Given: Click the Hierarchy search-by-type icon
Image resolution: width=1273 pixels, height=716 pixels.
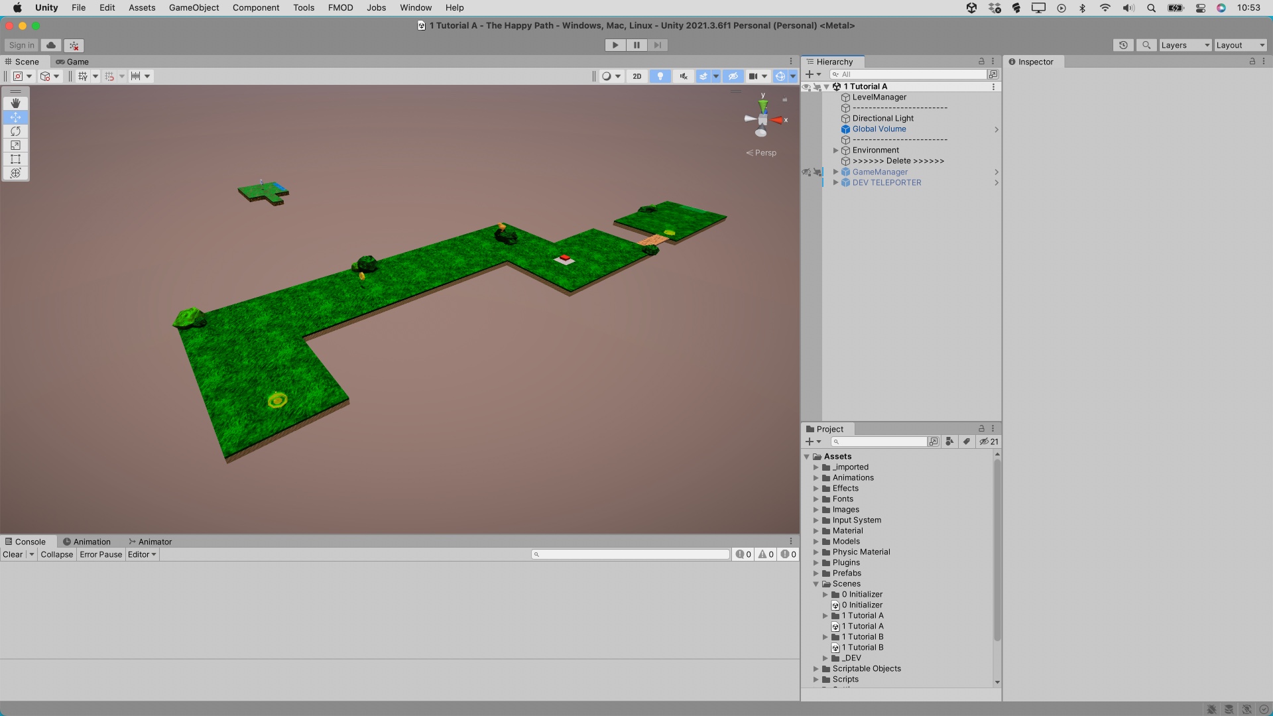Looking at the screenshot, I should 993,74.
